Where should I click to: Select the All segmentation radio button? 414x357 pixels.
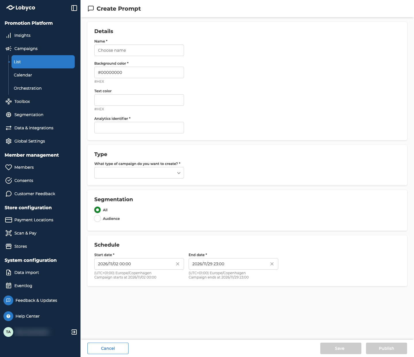click(x=97, y=210)
